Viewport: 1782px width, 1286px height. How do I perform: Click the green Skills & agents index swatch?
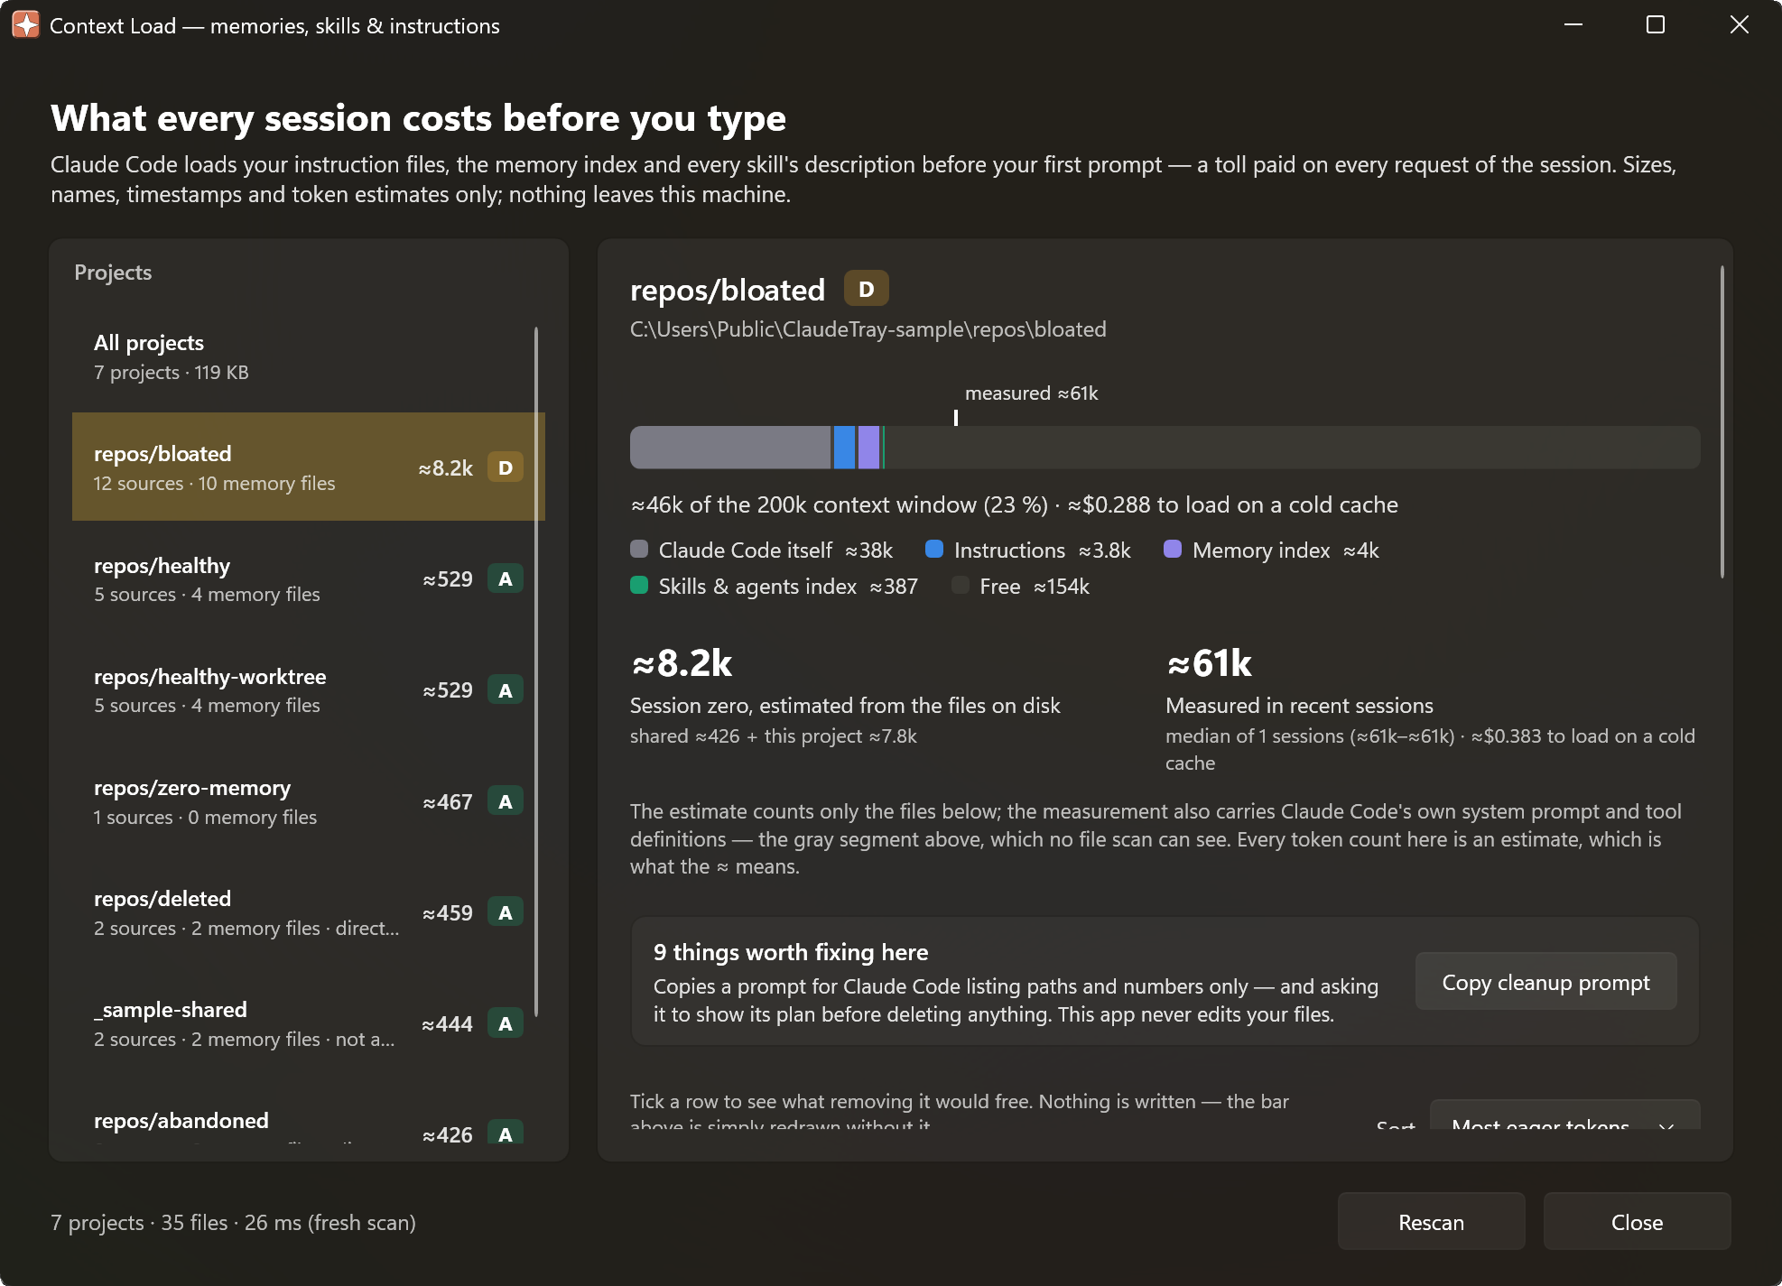(x=639, y=585)
